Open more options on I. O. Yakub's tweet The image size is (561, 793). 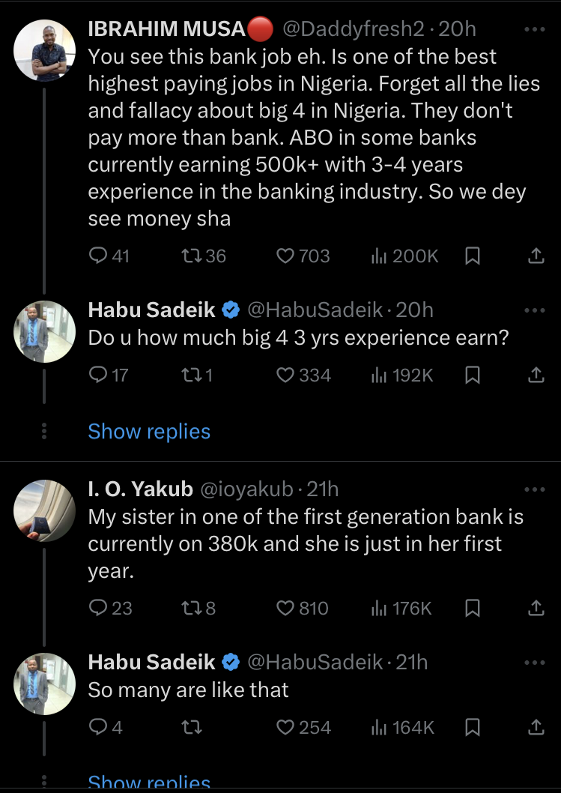pyautogui.click(x=535, y=489)
